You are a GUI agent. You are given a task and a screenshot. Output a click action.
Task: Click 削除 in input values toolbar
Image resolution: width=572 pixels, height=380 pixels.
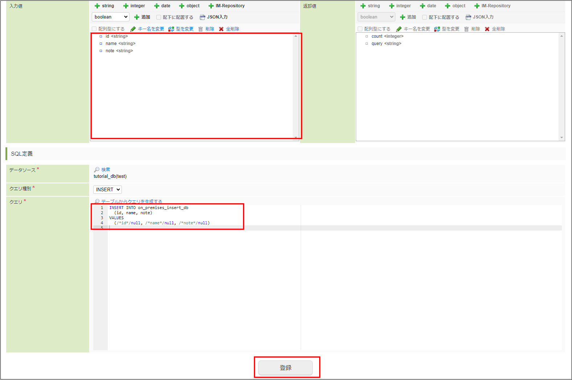[206, 29]
